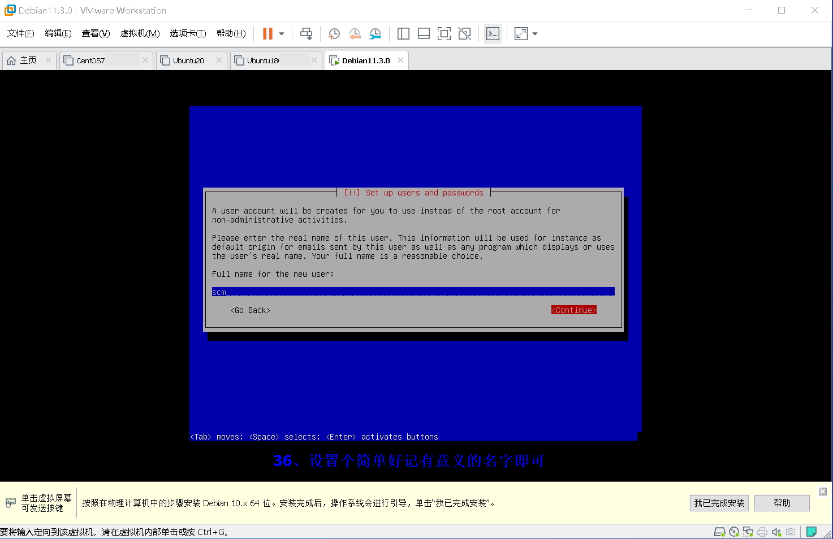Click the VMware Workstation title bar logo

[10, 10]
